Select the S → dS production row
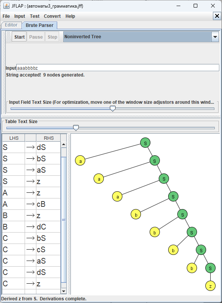Viewport: 222px width, 303px height. tap(31, 147)
